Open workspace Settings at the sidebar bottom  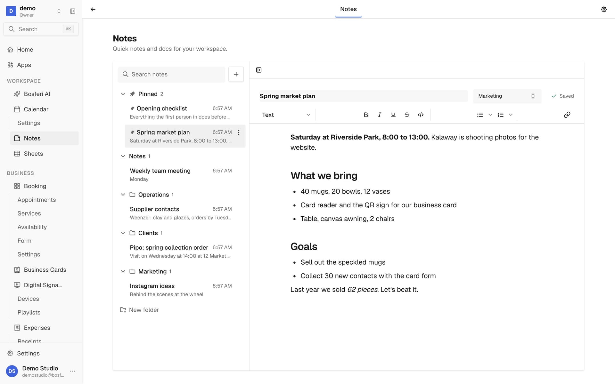click(41, 353)
